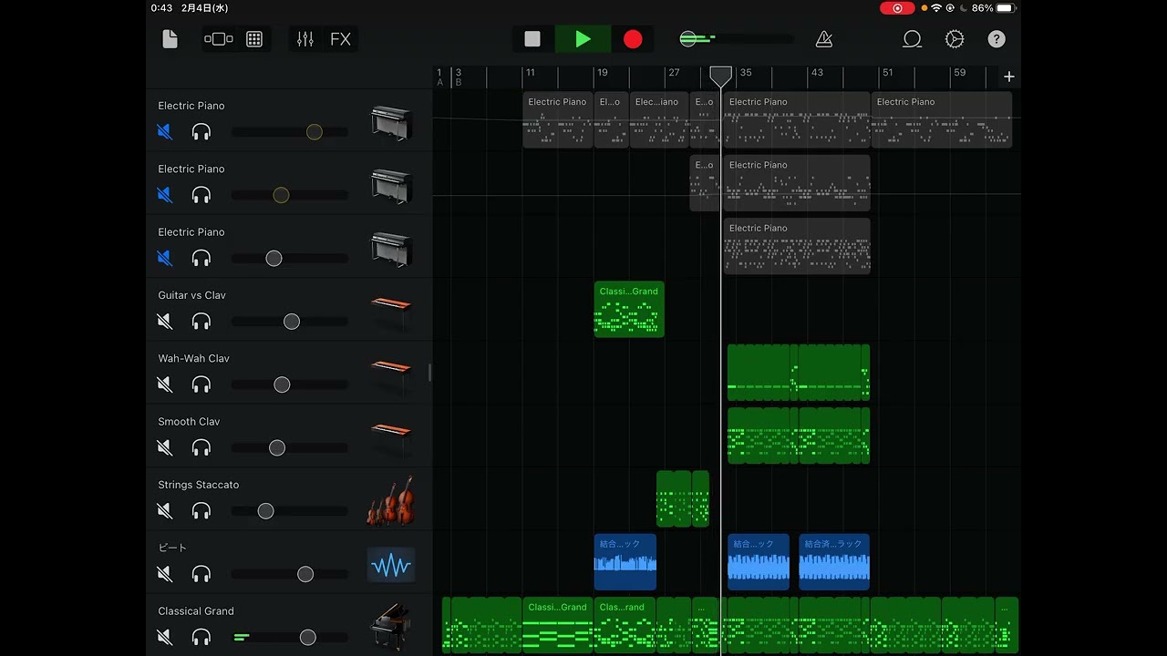Tap the 0:43 clock in status bar
Viewport: 1167px width, 656px height.
coord(161,8)
